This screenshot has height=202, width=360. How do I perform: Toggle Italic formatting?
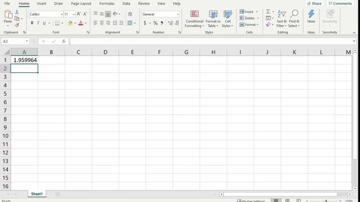point(38,23)
